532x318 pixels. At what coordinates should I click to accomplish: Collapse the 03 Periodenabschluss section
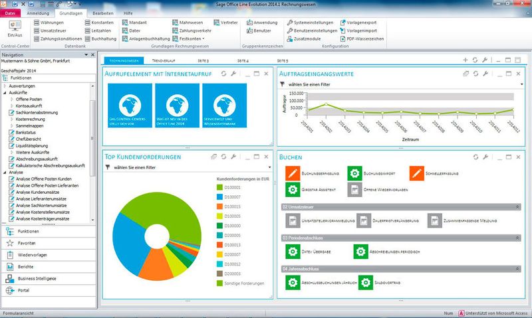coord(517,238)
